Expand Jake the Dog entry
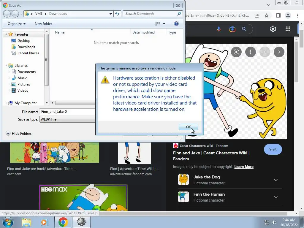The height and width of the screenshot is (228, 304). [276, 180]
